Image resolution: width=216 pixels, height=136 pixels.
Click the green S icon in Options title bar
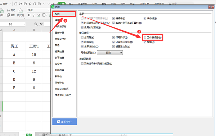53,7
